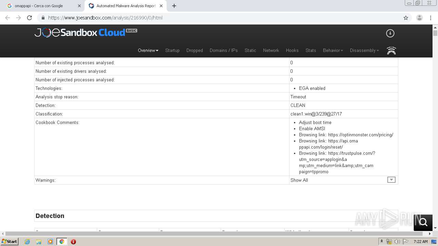Select the Automated Malware Analysis Report tab
The image size is (438, 246).
(125, 6)
